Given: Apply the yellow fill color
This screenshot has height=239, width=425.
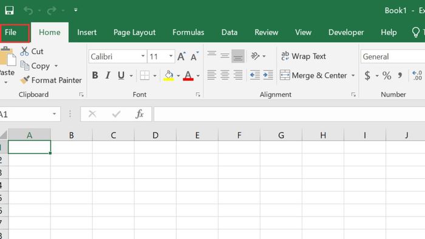Looking at the screenshot, I should pos(169,75).
